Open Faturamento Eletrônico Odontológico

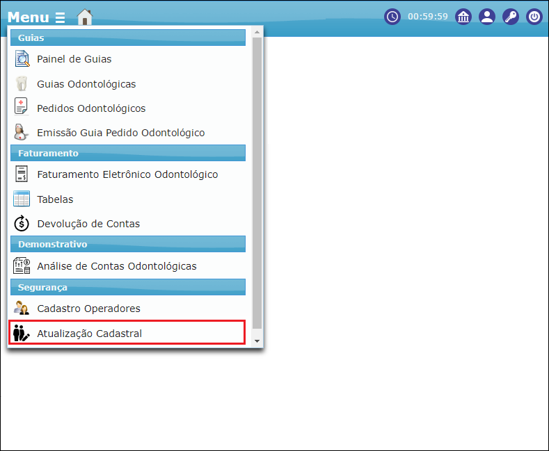(127, 174)
